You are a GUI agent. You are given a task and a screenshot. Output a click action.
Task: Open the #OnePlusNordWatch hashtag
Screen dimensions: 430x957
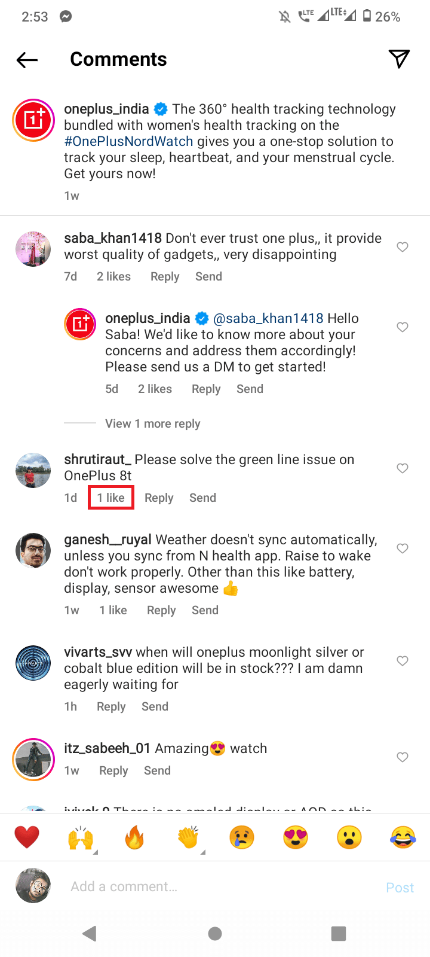[128, 142]
